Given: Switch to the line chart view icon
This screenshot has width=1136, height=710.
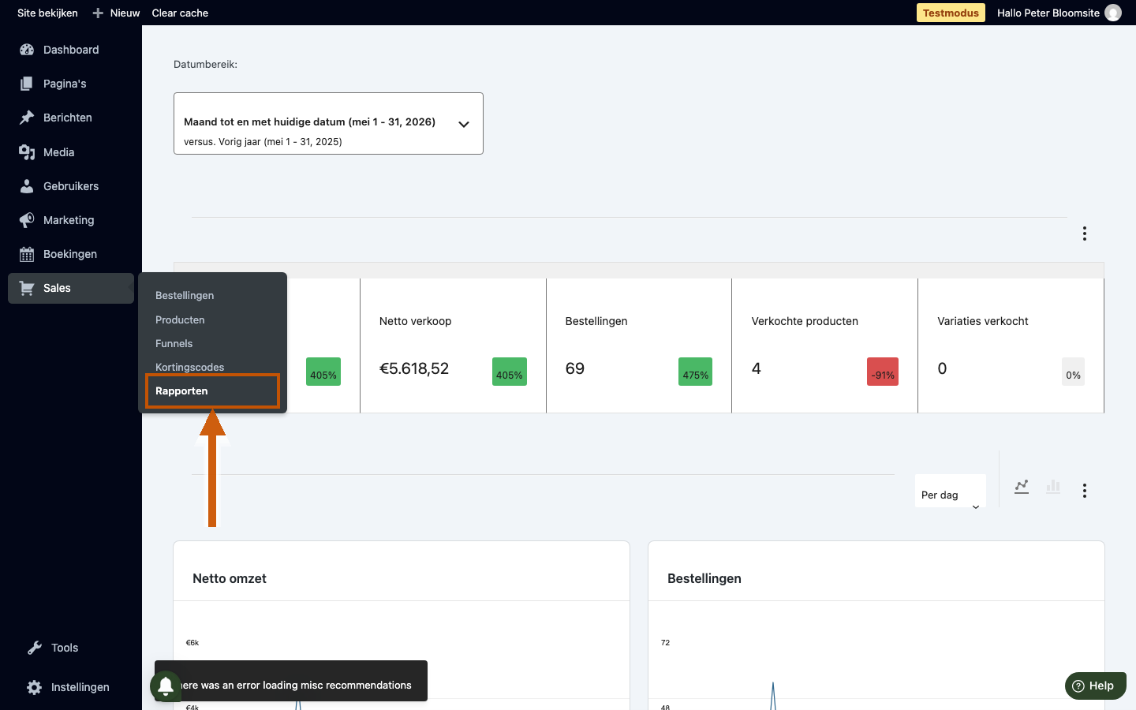Looking at the screenshot, I should [1022, 487].
